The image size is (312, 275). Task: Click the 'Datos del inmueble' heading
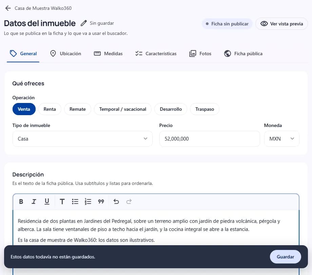tap(40, 23)
